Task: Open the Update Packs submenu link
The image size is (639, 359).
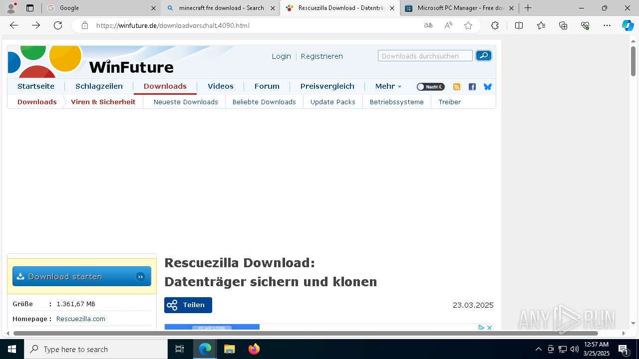Action: pos(333,102)
